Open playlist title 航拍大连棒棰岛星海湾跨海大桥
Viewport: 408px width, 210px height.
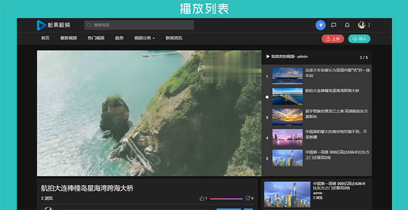tap(332, 91)
